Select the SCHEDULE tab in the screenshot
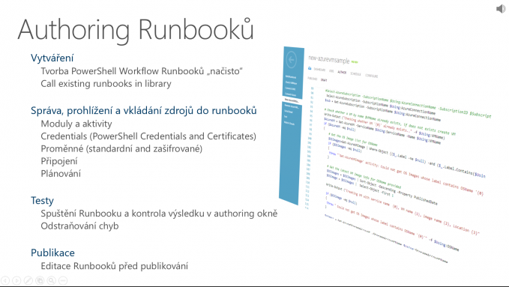Viewport: 509px width, 287px height. tap(355, 73)
